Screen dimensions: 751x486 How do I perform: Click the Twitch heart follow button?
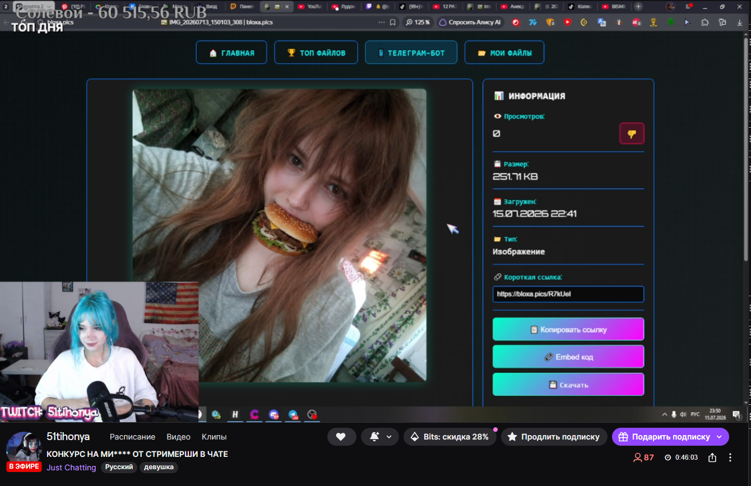(x=341, y=437)
